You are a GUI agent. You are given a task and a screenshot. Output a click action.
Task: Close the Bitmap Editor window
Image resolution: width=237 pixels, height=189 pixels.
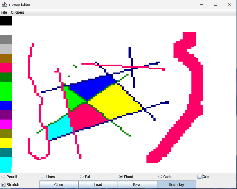pyautogui.click(x=229, y=4)
